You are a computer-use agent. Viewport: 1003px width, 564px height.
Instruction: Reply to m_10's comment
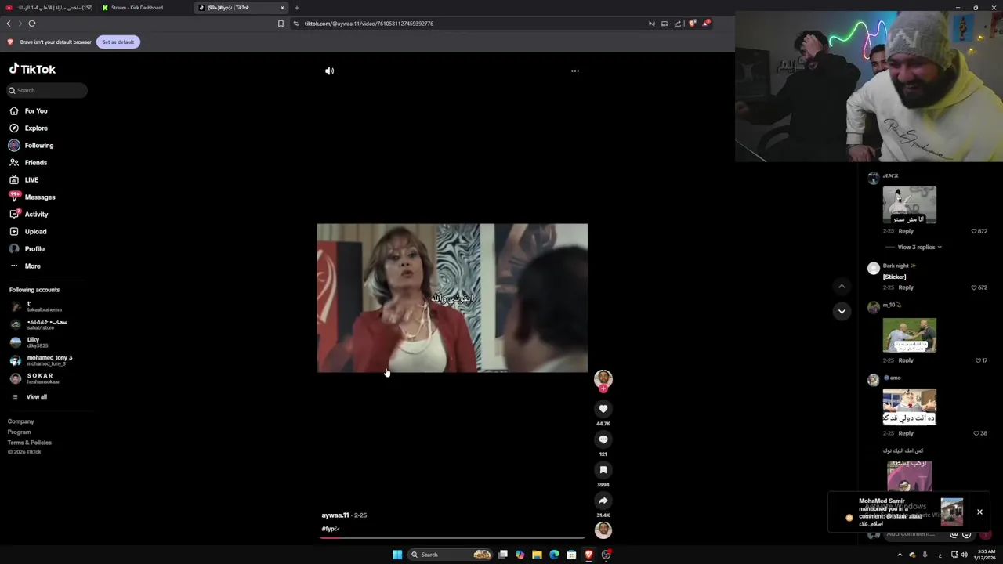[x=906, y=360]
